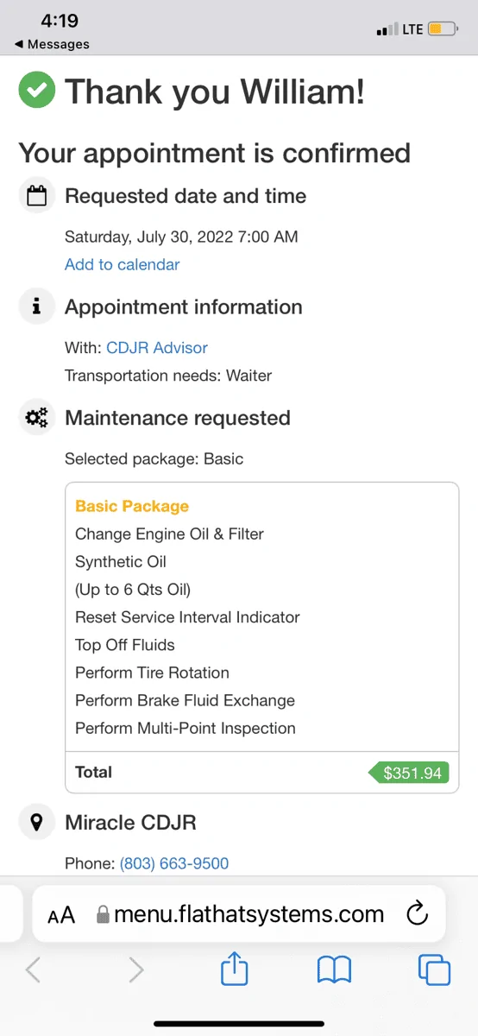Image resolution: width=478 pixels, height=1036 pixels.
Task: Tap the battery indicator in status bar
Action: point(443,29)
